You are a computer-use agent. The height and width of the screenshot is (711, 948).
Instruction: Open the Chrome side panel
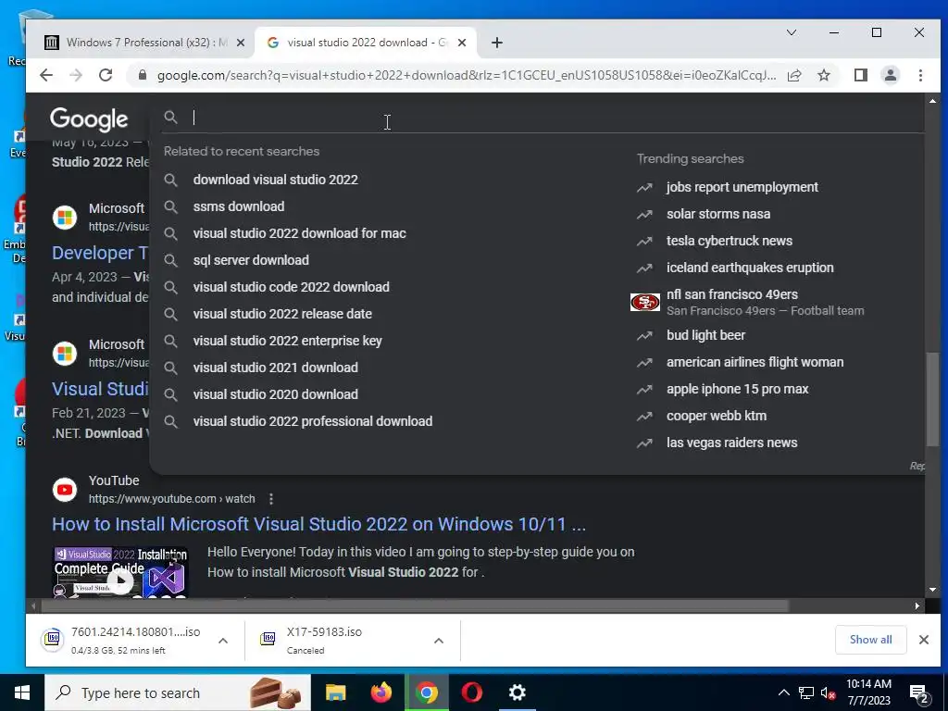(860, 75)
